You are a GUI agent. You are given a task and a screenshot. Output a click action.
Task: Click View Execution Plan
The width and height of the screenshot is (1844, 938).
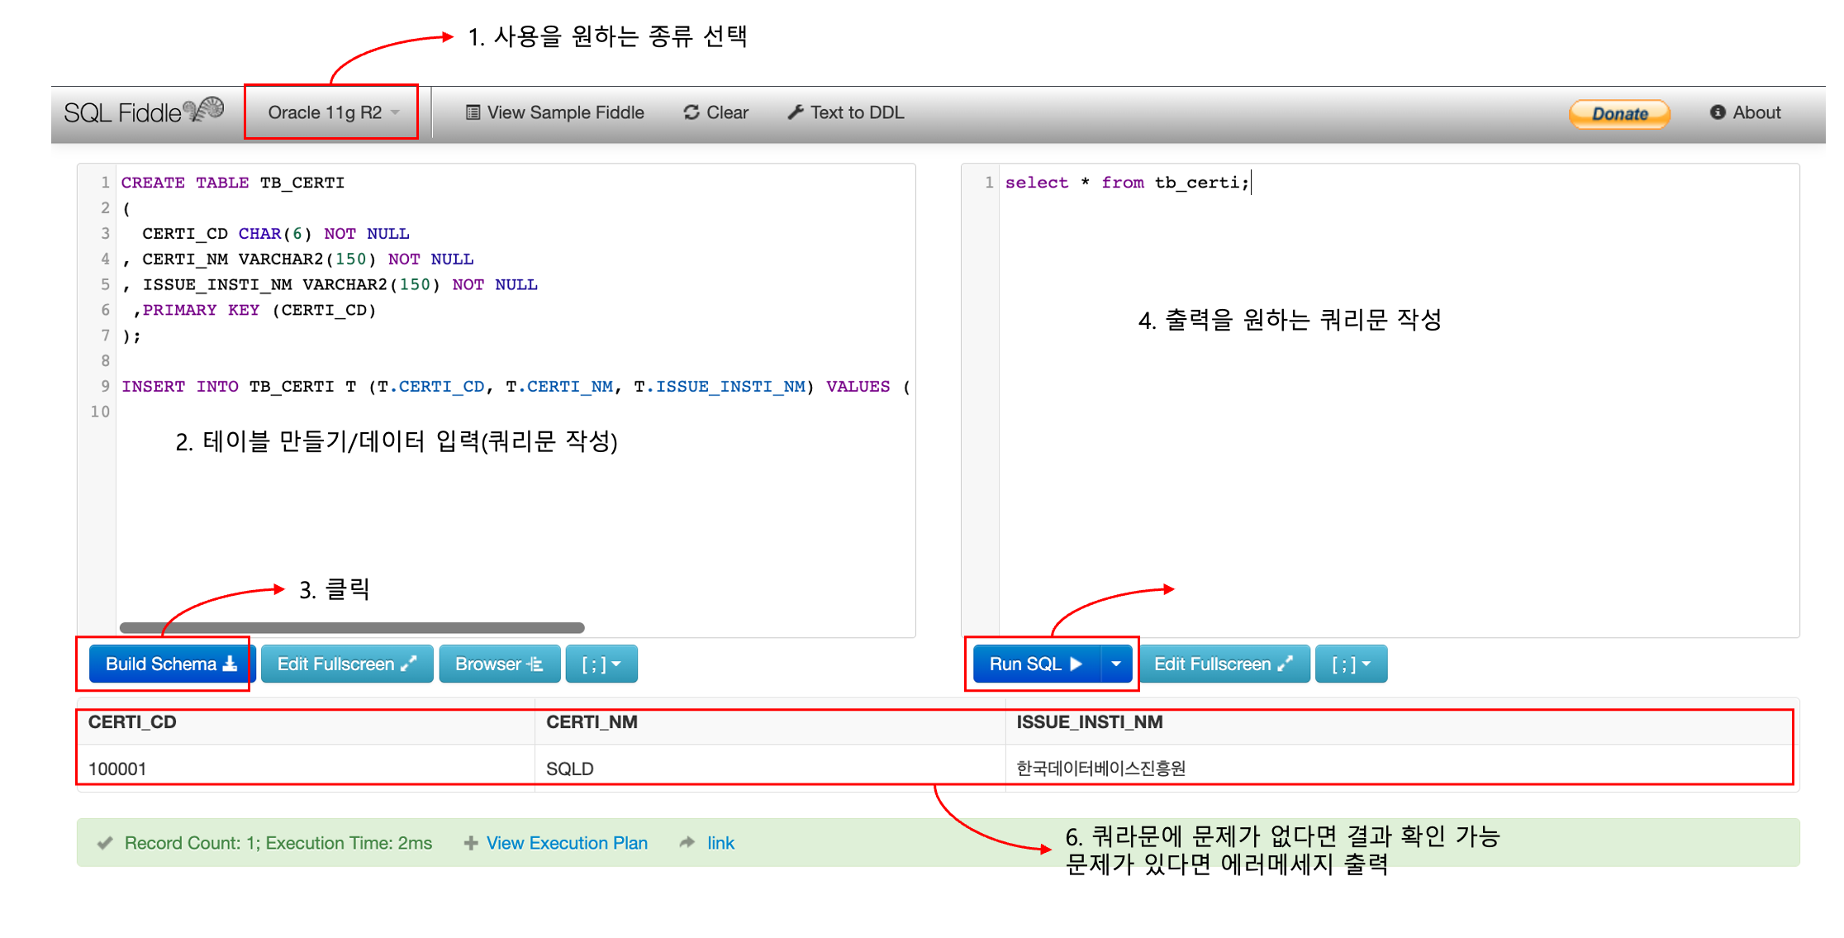(x=566, y=843)
